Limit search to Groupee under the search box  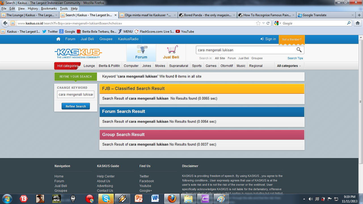pyautogui.click(x=257, y=58)
